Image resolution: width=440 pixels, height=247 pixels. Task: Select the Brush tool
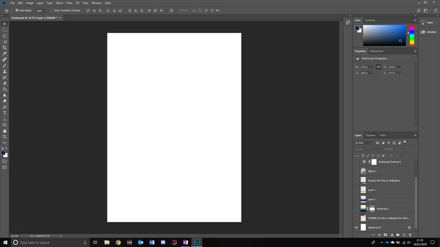tap(5, 66)
